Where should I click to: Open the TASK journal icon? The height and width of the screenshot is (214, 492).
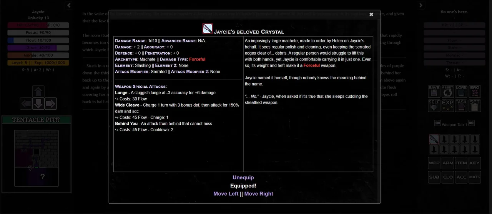pos(461,105)
